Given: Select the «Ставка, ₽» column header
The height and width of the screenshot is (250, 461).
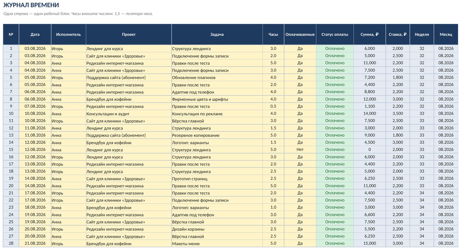Looking at the screenshot, I should point(398,34).
